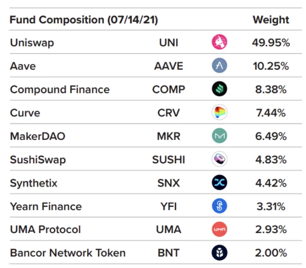
Task: Click the 10.25% Aave weight
Action: tap(271, 66)
